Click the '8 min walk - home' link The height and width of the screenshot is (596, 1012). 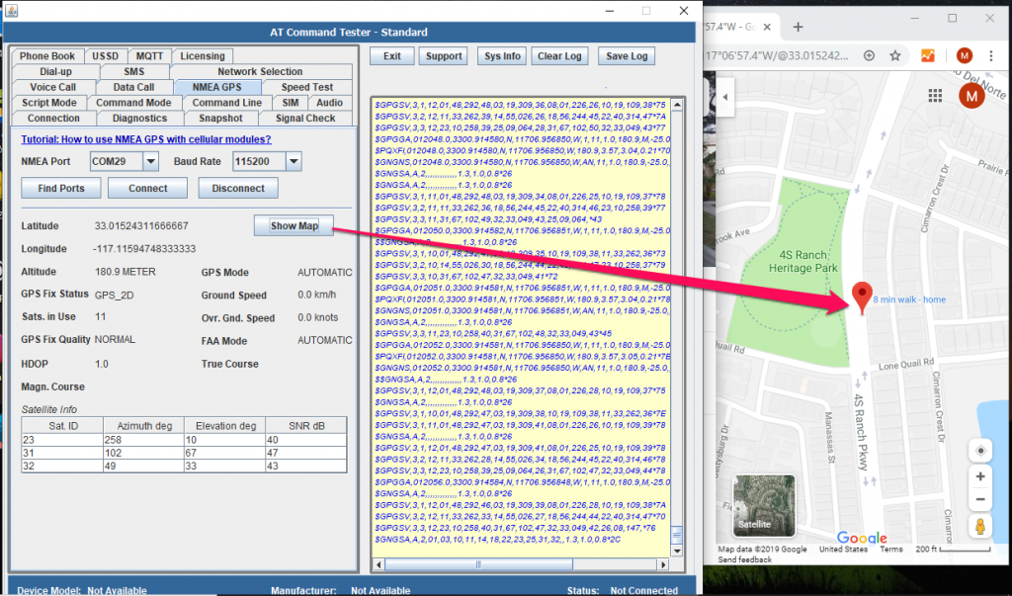pyautogui.click(x=909, y=299)
